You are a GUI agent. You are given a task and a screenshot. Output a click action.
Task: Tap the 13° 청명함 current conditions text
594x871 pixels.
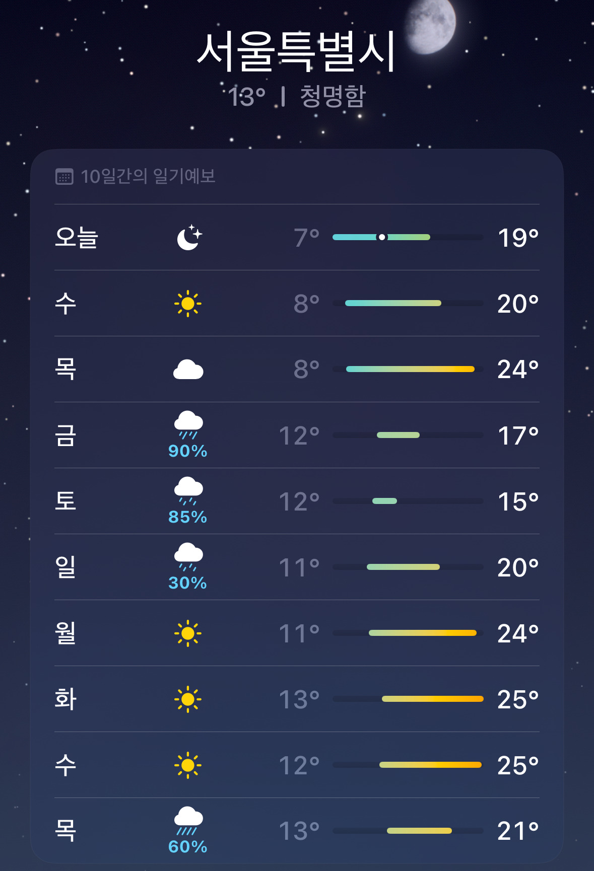pyautogui.click(x=296, y=96)
